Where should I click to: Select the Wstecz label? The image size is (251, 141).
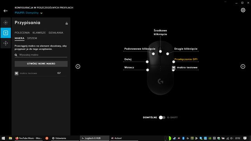click(129, 67)
